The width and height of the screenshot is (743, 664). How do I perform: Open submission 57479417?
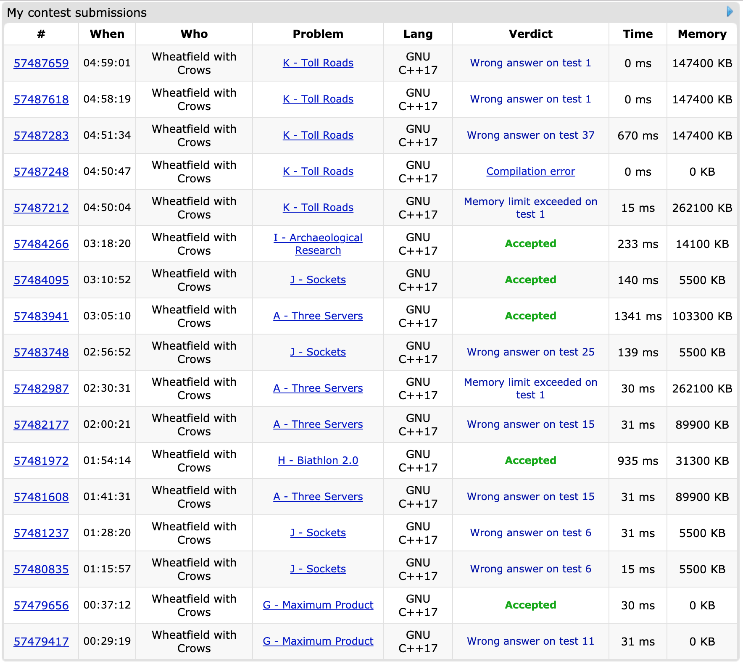click(x=41, y=642)
